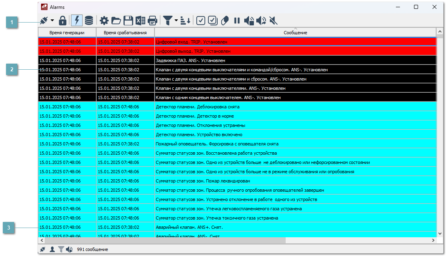Expand the dropdown arrow beside connection icon
The width and height of the screenshot is (447, 257).
[x=52, y=20]
